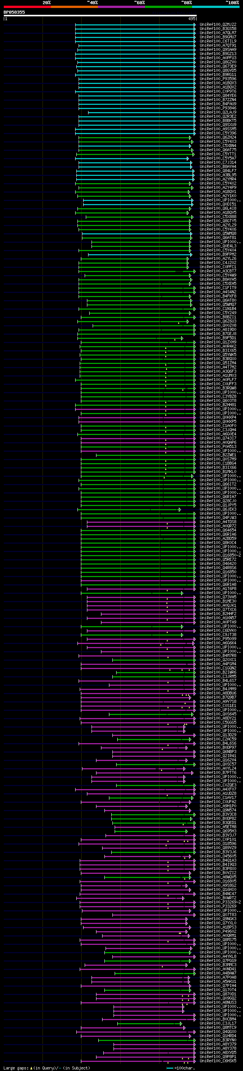Screen dimensions: 243x1071
Task: Click the BP058355 query name
Action: [14, 12]
